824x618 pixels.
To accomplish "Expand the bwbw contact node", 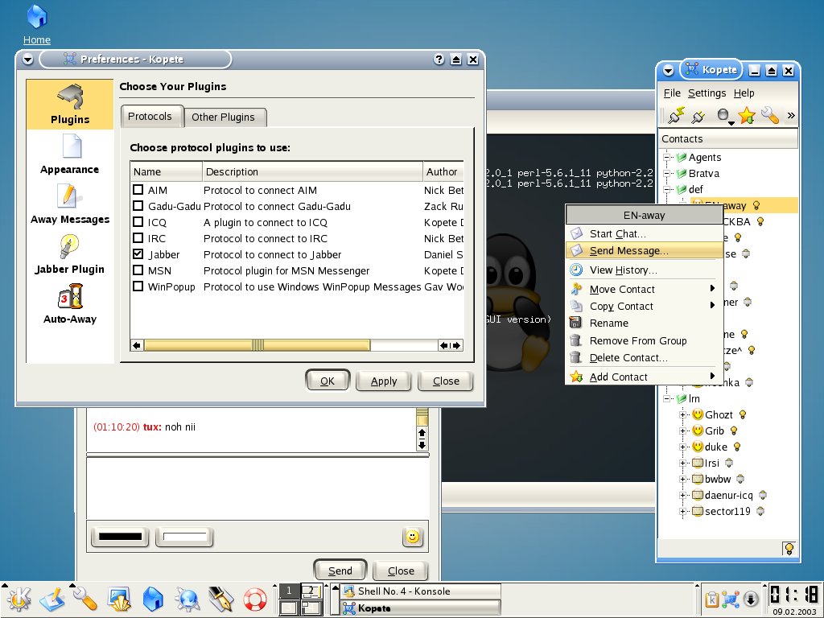I will (682, 480).
